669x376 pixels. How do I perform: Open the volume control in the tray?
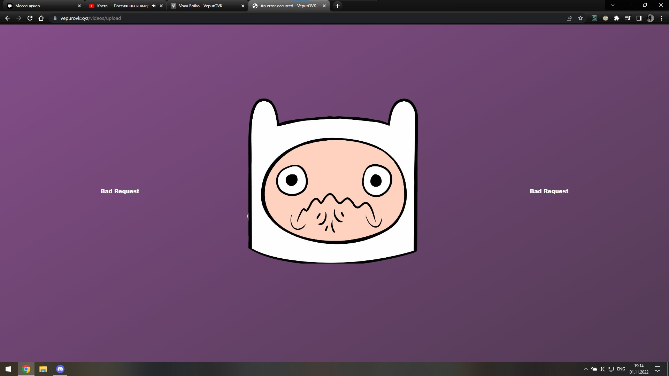click(x=602, y=369)
